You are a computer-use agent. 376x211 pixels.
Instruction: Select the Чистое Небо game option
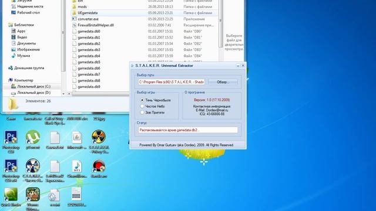click(x=153, y=106)
